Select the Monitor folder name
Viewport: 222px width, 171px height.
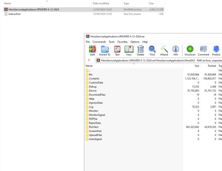coord(94,111)
